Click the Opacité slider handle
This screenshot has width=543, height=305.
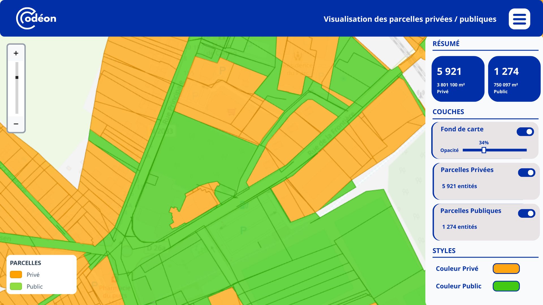click(484, 150)
